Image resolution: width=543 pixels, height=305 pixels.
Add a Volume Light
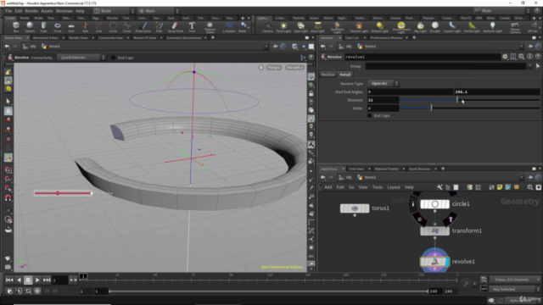[359, 27]
